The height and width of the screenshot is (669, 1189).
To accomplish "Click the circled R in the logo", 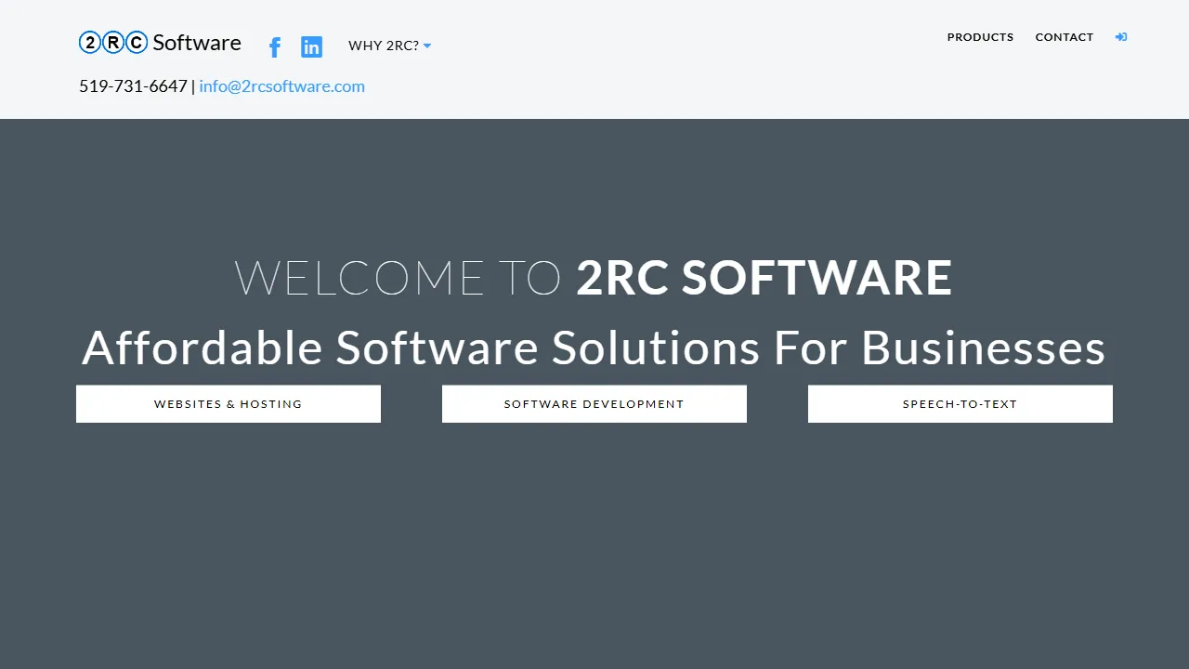I will pyautogui.click(x=111, y=42).
